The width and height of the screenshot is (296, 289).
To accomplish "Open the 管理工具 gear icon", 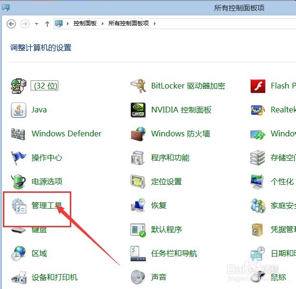I will point(19,206).
